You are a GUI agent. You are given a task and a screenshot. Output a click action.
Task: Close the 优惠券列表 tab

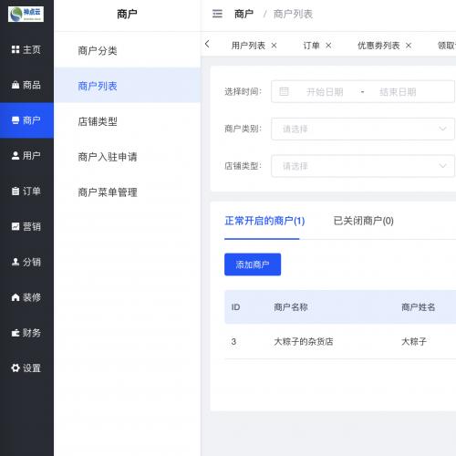pyautogui.click(x=409, y=46)
